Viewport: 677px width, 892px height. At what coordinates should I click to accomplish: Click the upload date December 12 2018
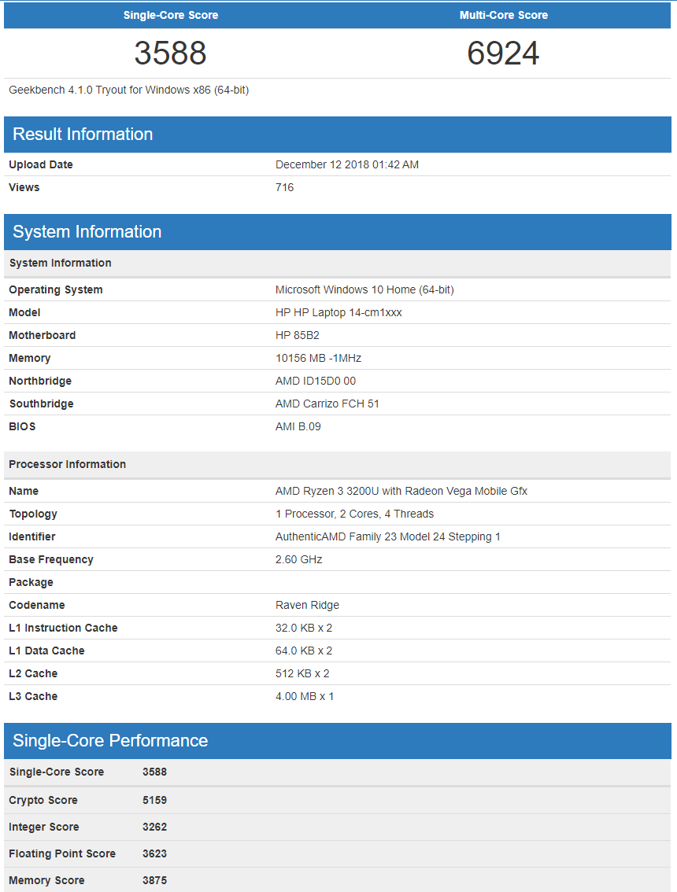point(347,164)
